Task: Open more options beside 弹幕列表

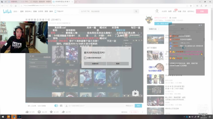Action: (x=159, y=29)
